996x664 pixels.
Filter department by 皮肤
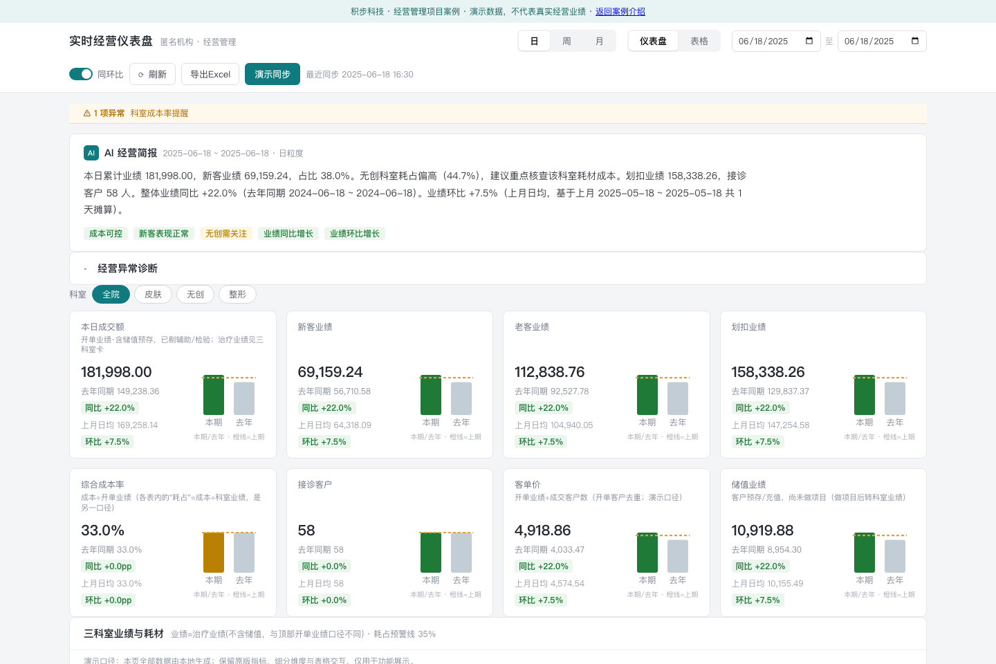tap(153, 295)
